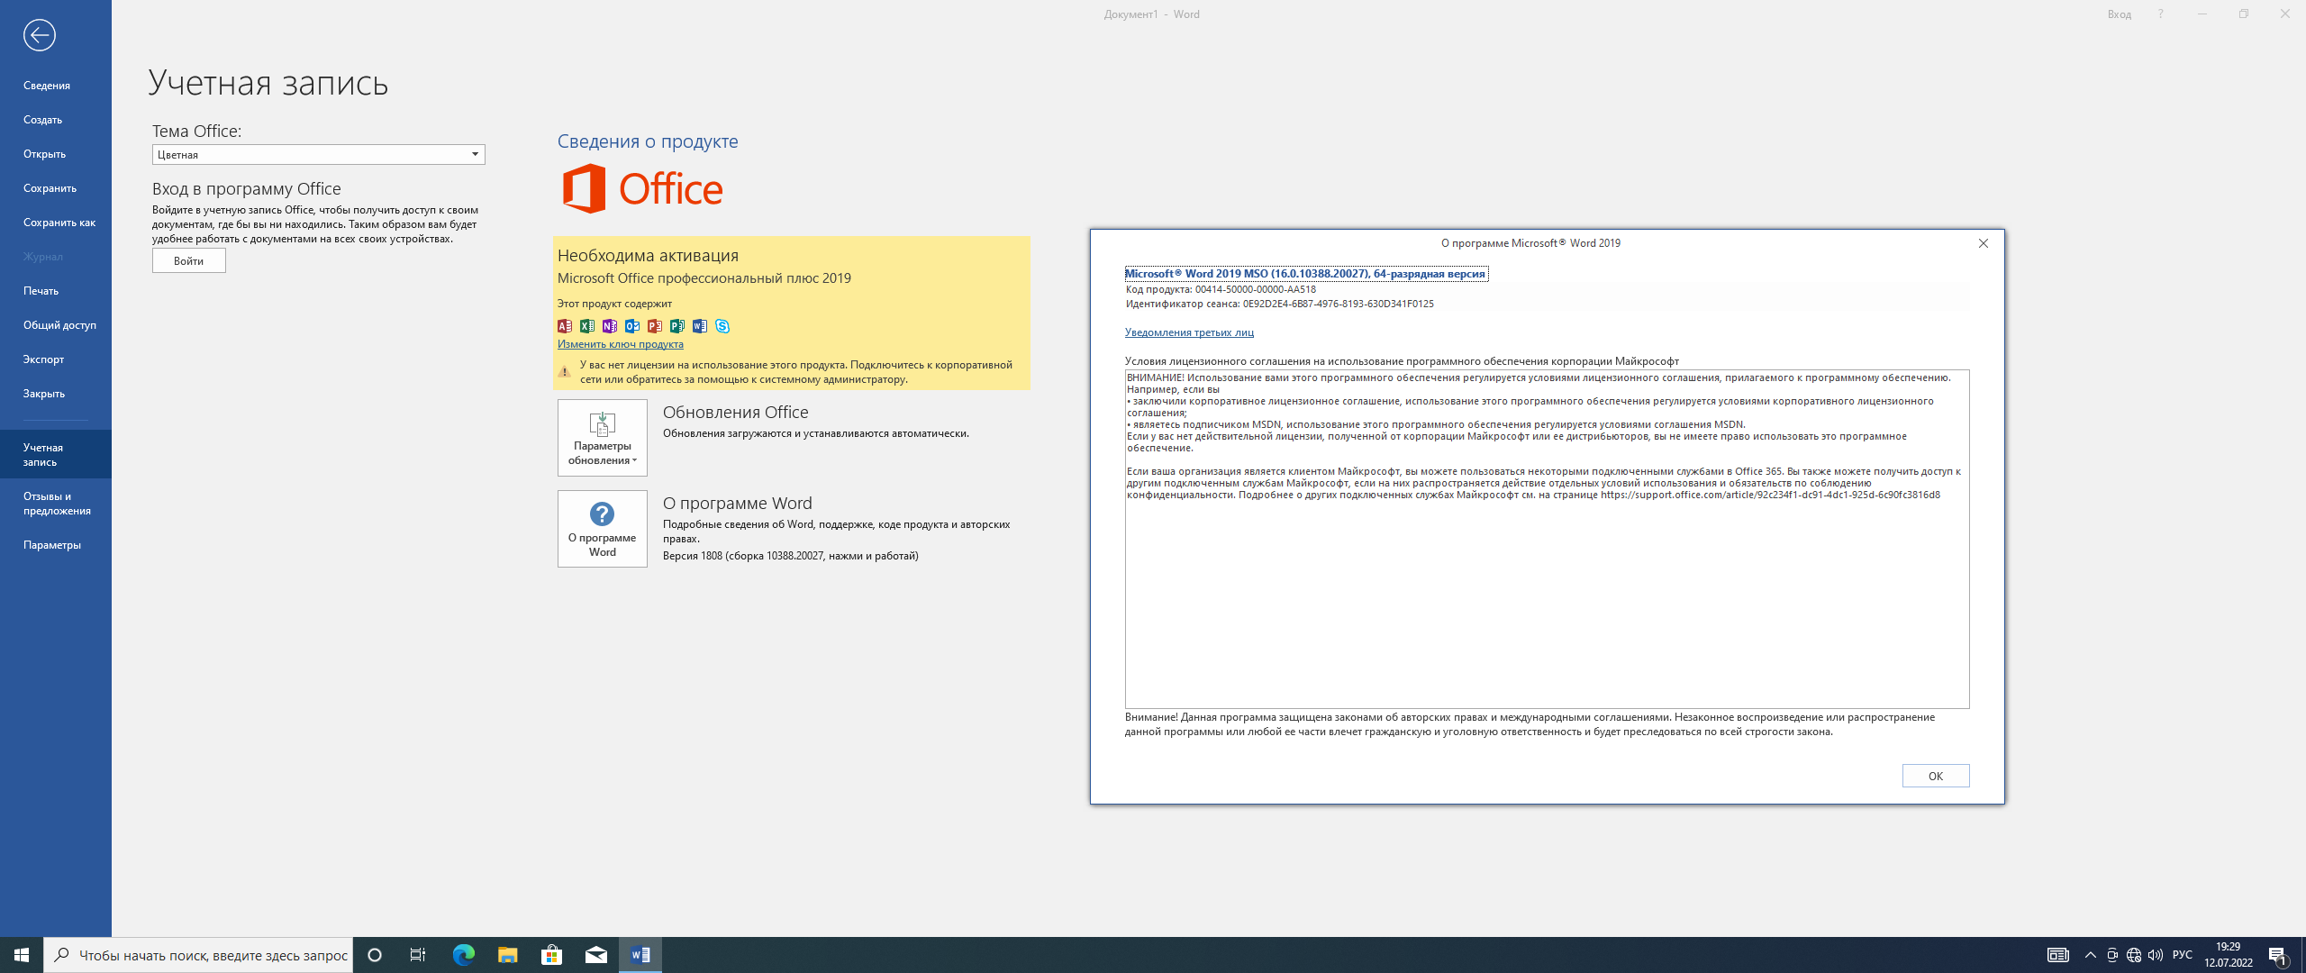Click inside the license agreement text box
This screenshot has width=2306, height=973.
point(1547,539)
